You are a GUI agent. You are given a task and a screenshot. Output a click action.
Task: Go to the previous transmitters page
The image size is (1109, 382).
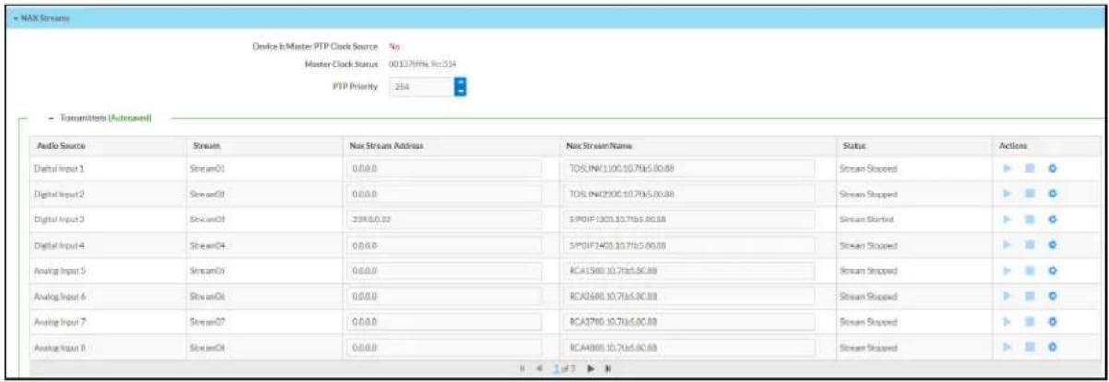(540, 367)
